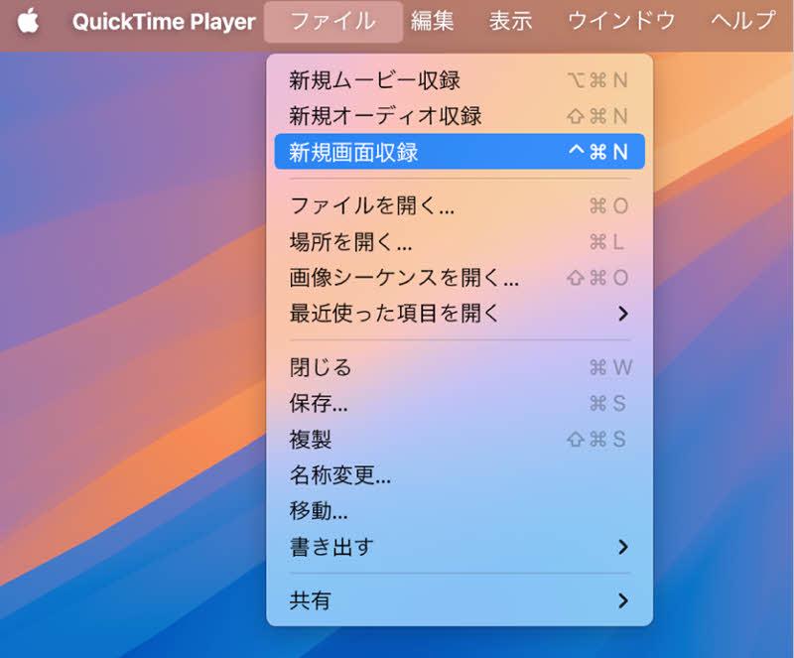Expand the 共有 submenu
794x658 pixels.
click(x=460, y=600)
